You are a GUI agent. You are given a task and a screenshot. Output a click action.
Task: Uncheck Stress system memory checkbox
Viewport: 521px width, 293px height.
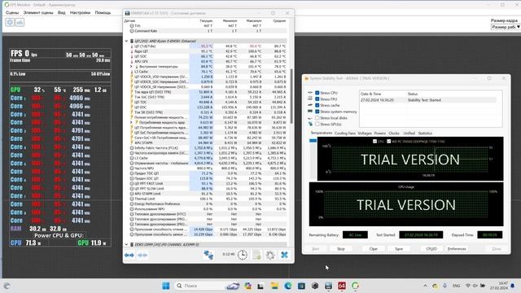[317, 112]
